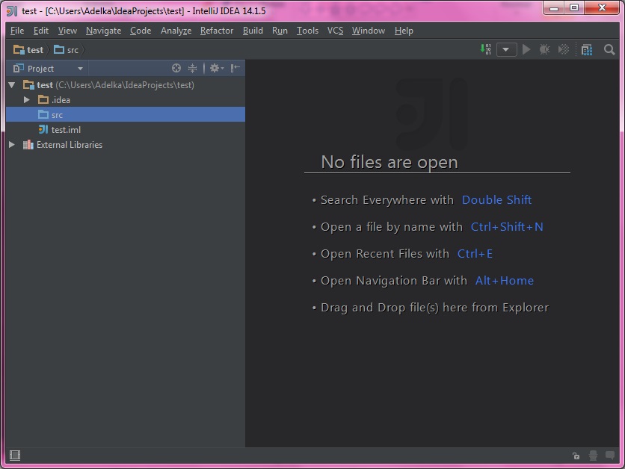The image size is (625, 469).
Task: Open the Refactor menu
Action: [x=217, y=31]
